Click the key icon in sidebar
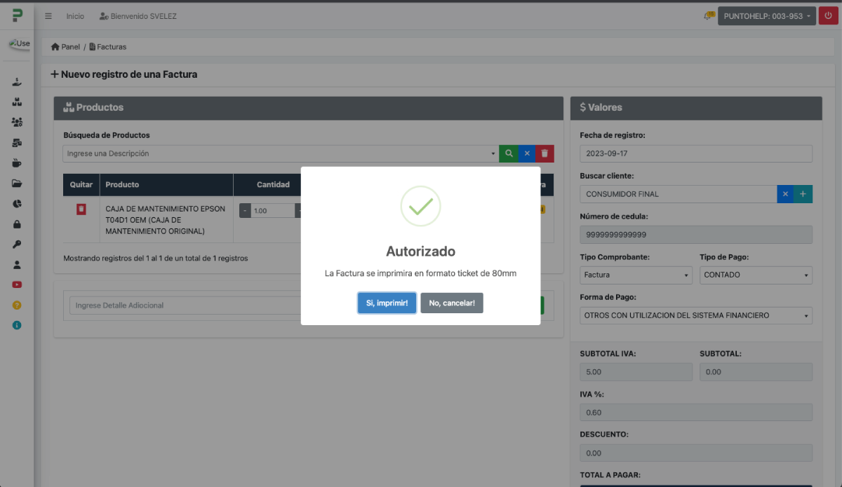The image size is (842, 487). (x=17, y=245)
